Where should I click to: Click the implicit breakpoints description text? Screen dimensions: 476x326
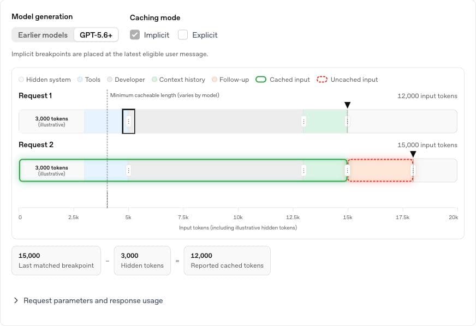(x=110, y=54)
